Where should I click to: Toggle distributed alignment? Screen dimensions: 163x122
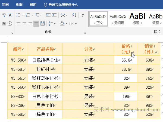(x=42, y=24)
